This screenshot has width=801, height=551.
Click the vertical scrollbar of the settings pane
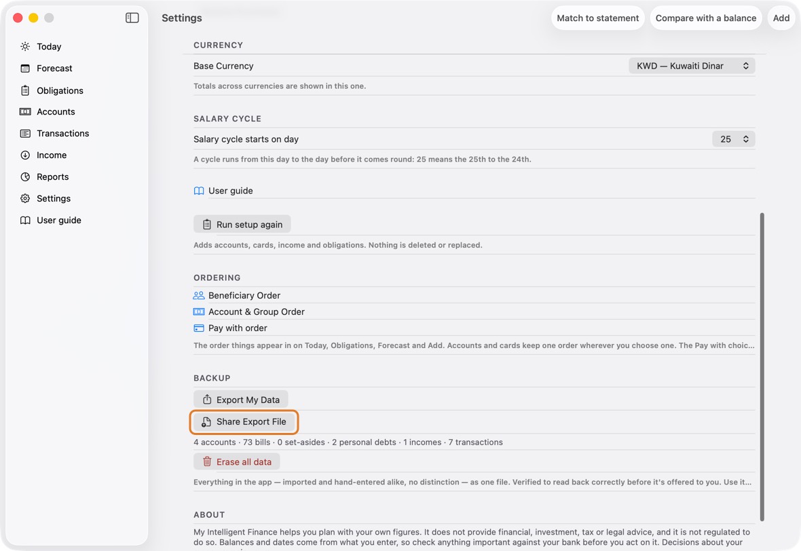point(762,366)
